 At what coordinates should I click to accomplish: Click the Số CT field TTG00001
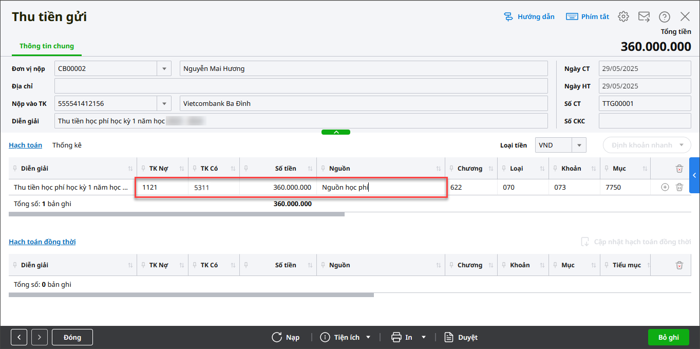point(645,103)
